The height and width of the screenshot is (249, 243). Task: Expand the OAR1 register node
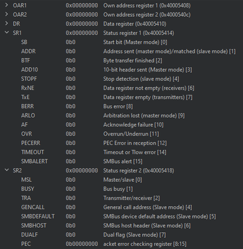(x=7, y=5)
